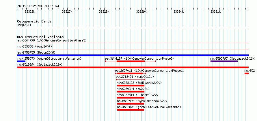The width and height of the screenshot is (257, 121).
Task: Click the esv3644798 variant label
Action: tap(52, 40)
